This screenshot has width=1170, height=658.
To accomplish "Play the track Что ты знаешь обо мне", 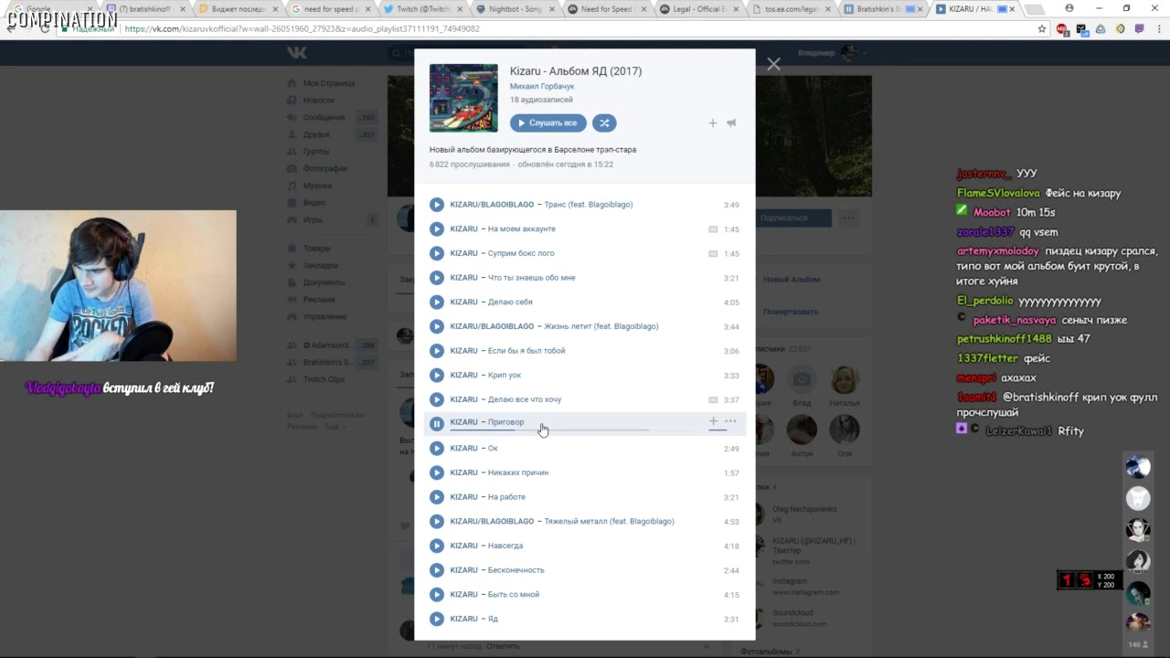I will coord(437,278).
